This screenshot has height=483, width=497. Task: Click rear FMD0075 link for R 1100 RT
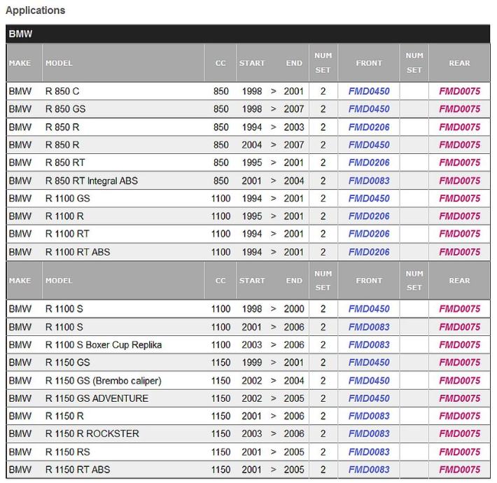[x=459, y=234]
